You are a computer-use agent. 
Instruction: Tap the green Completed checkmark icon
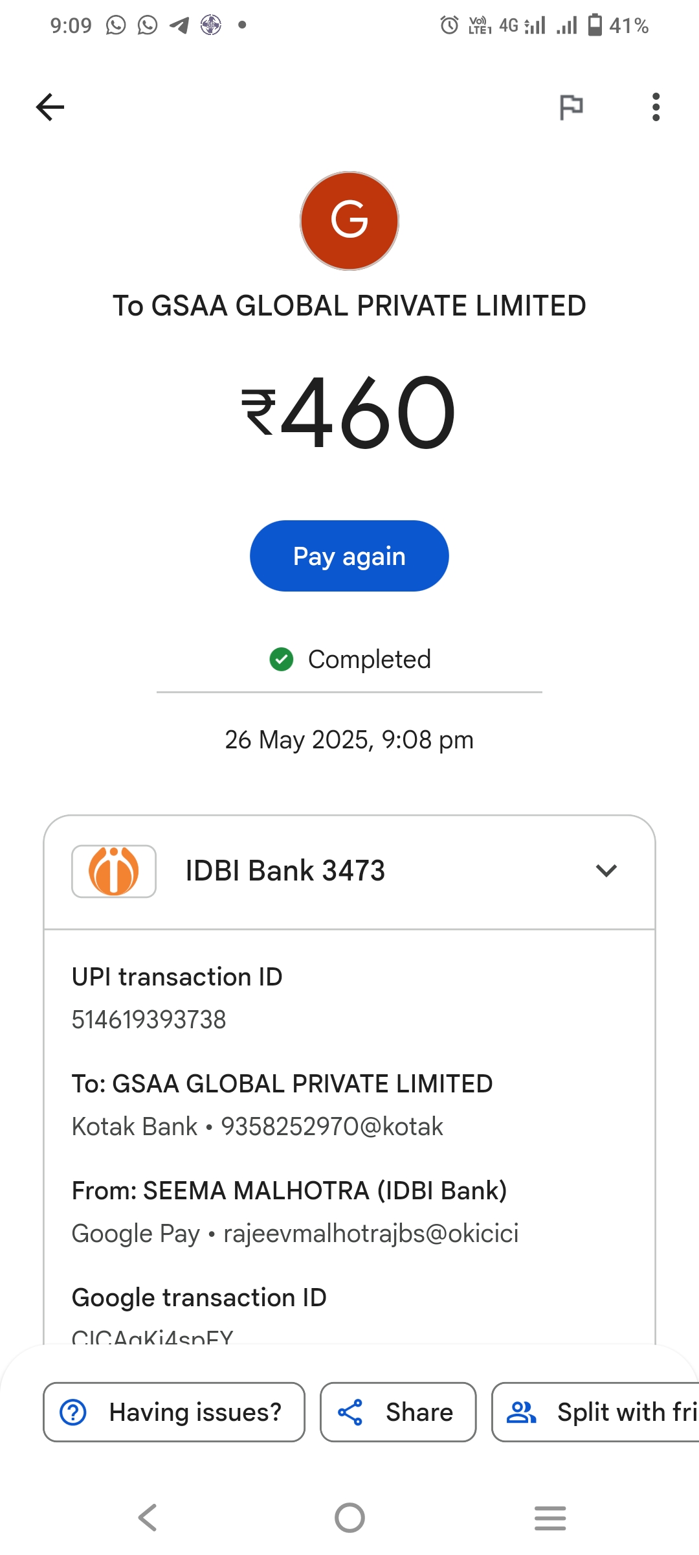pos(282,660)
